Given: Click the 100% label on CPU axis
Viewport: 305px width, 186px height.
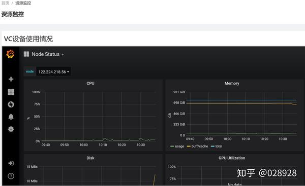Looking at the screenshot, I should tap(36, 92).
